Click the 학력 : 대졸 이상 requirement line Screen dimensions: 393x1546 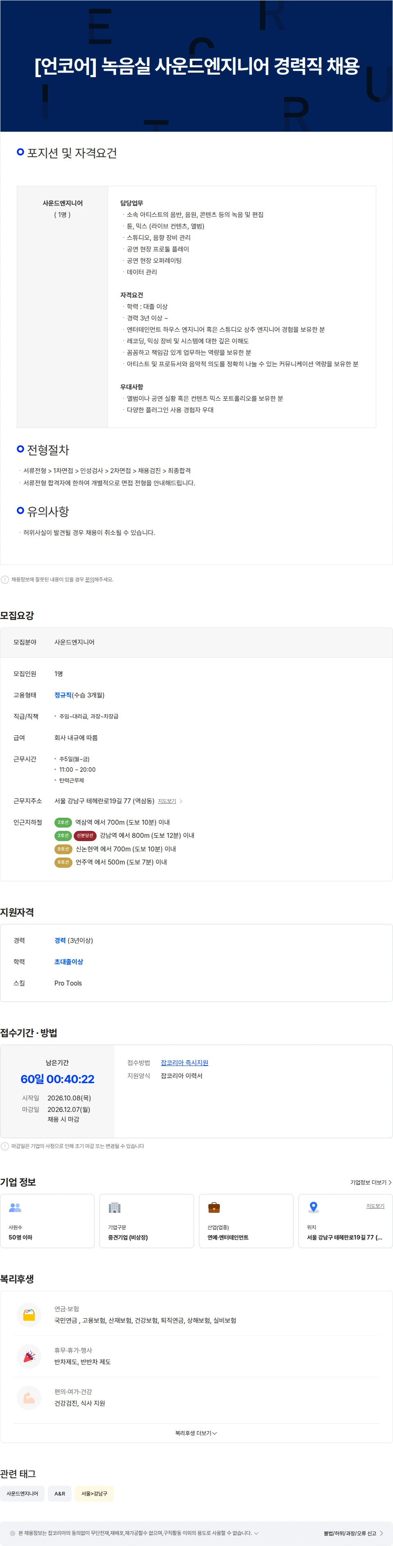(x=147, y=306)
